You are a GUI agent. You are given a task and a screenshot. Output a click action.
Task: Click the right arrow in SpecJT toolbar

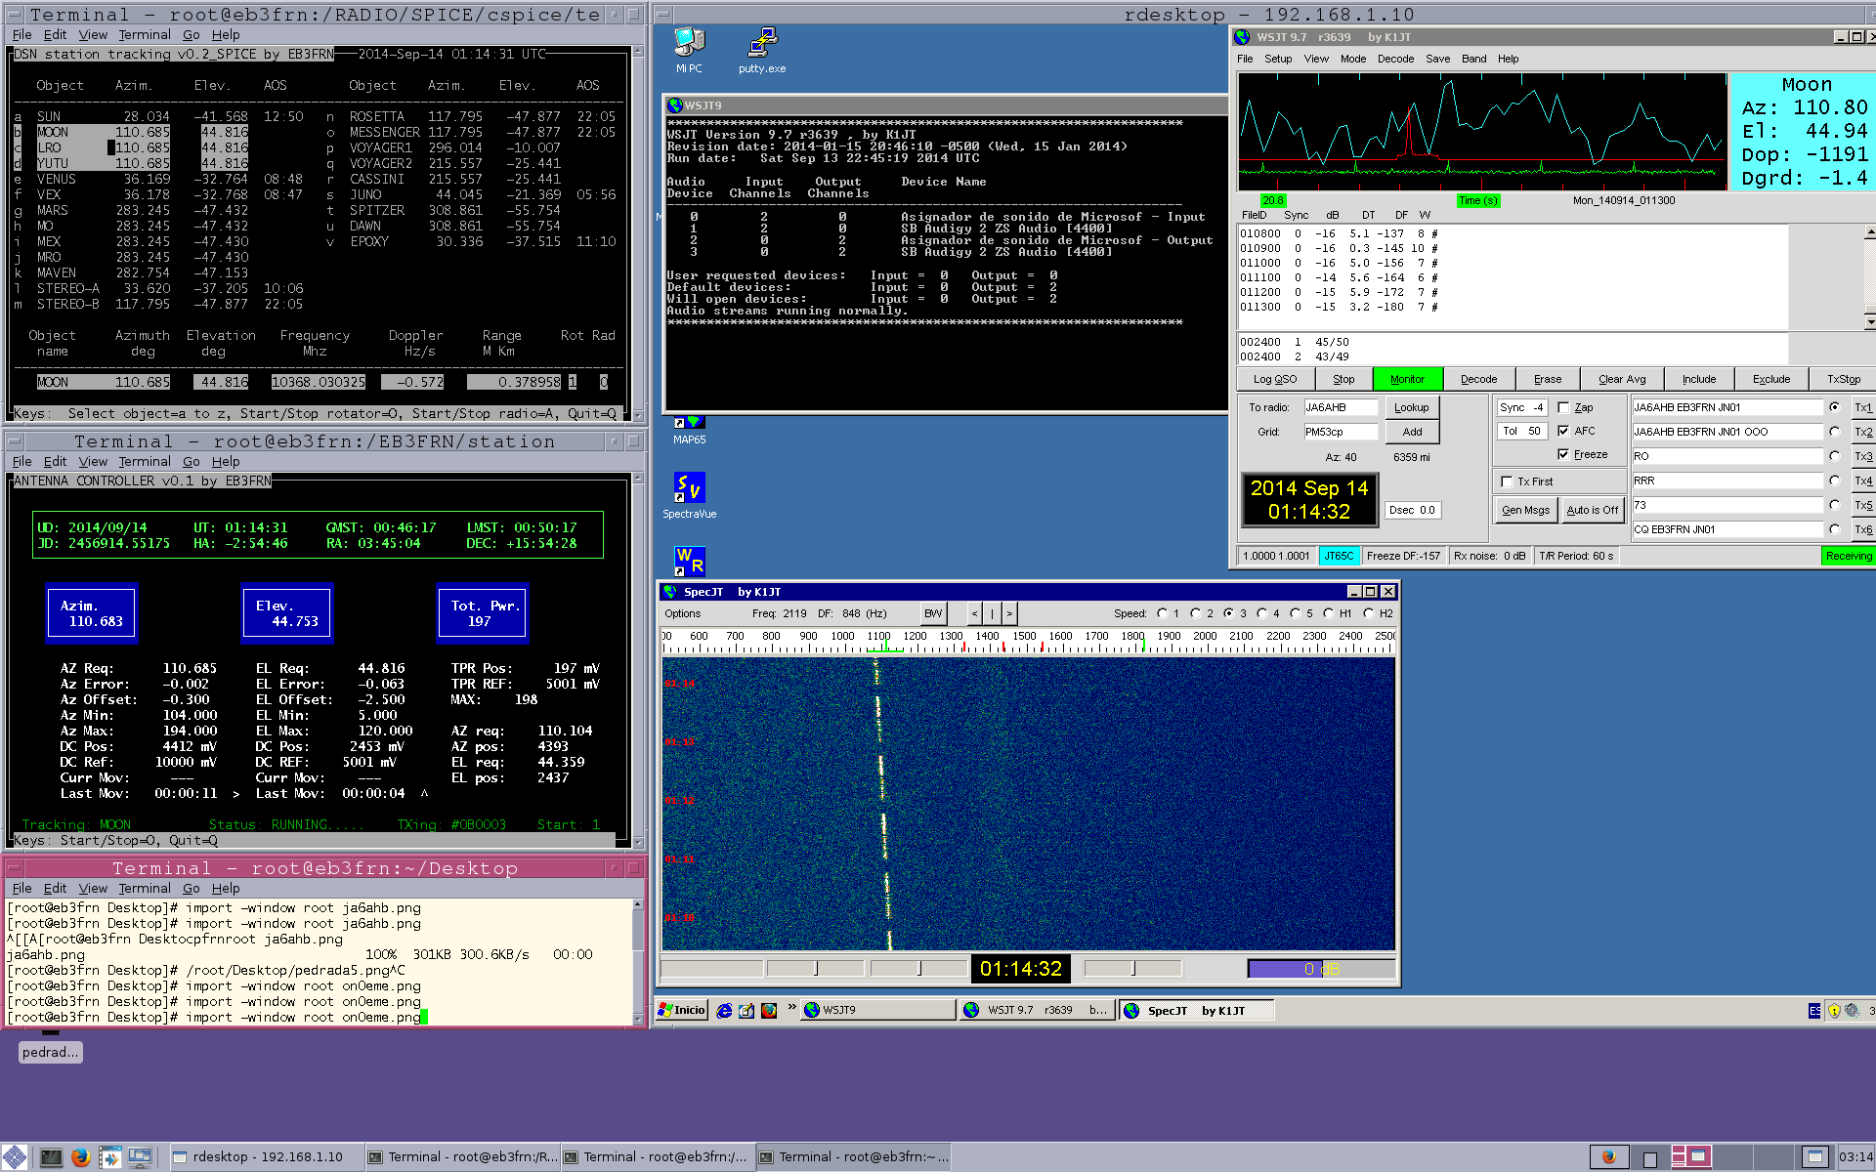click(1009, 613)
